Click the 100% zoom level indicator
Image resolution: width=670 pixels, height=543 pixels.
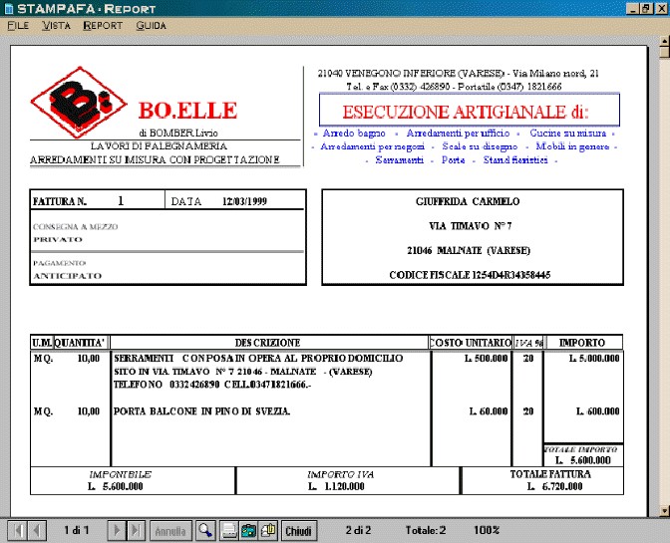pyautogui.click(x=487, y=531)
